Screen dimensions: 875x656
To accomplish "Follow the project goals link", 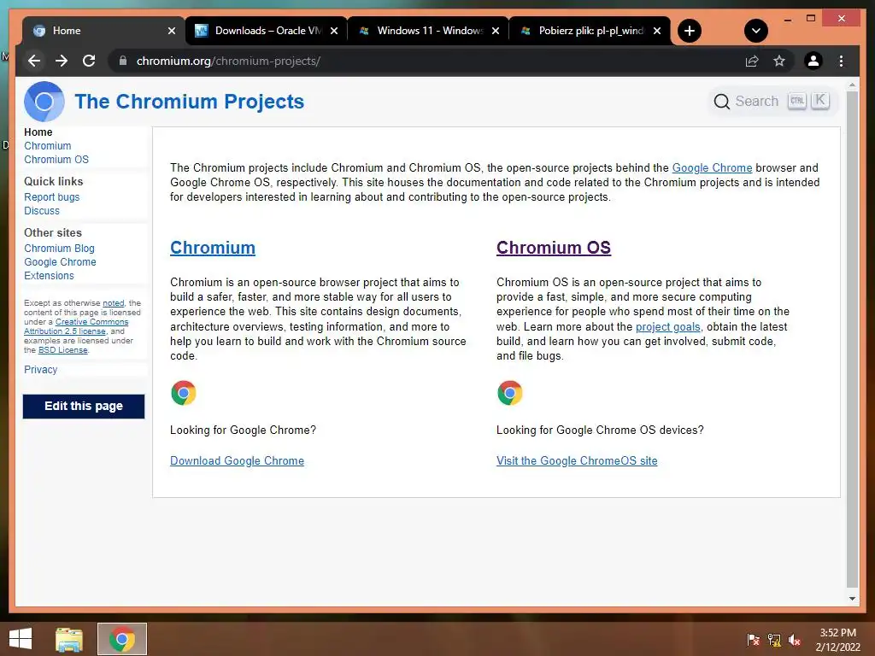I will [x=668, y=327].
